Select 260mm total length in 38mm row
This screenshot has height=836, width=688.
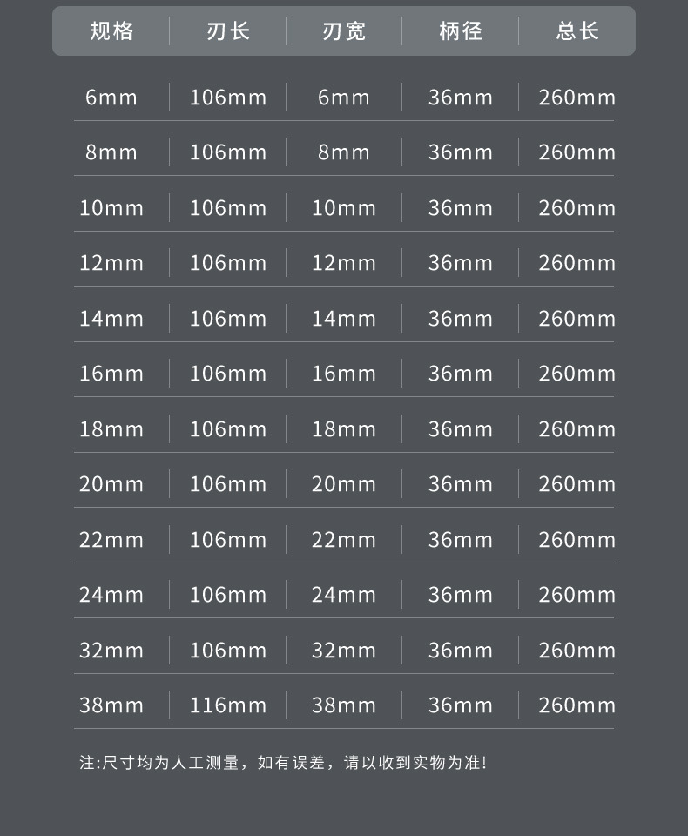tap(577, 705)
